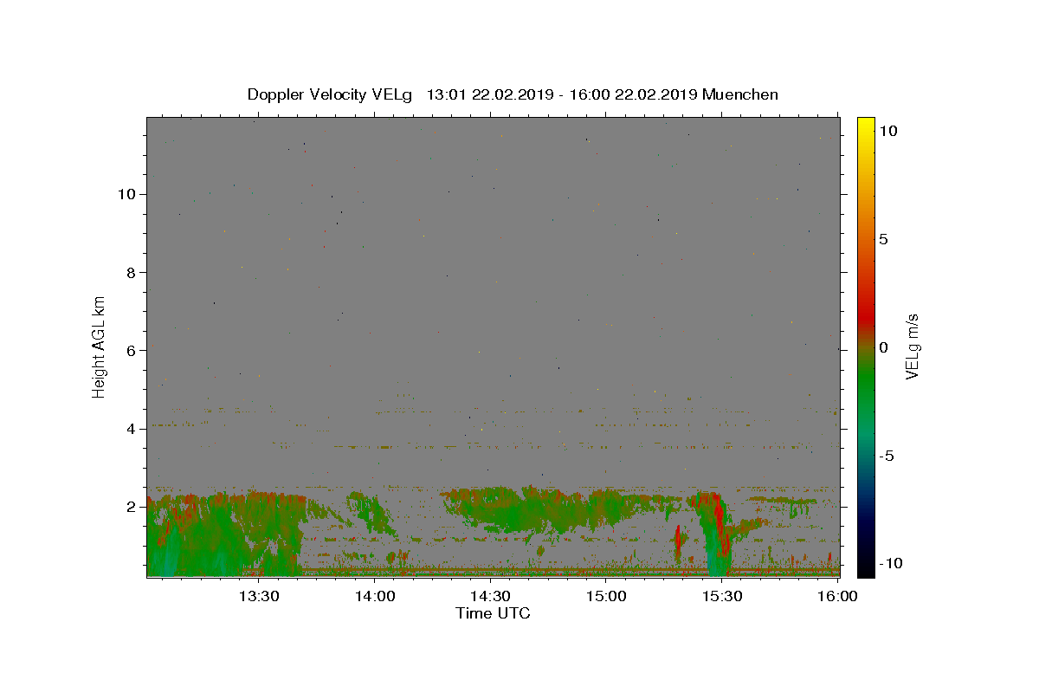Click the '13:30' time axis label

tap(258, 596)
